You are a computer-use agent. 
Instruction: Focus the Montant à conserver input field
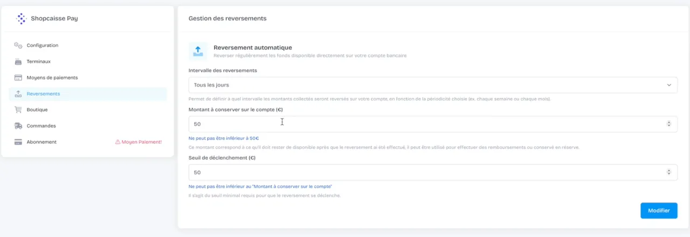click(x=433, y=124)
